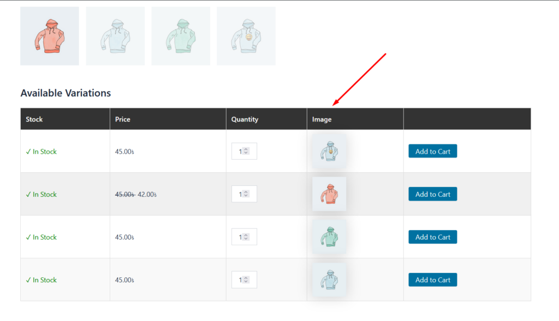Add the plain blue hoodie variation to cart
This screenshot has width=559, height=321.
click(432, 280)
